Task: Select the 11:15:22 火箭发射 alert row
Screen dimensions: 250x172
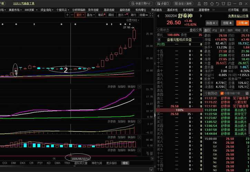Action: pyautogui.click(x=227, y=102)
